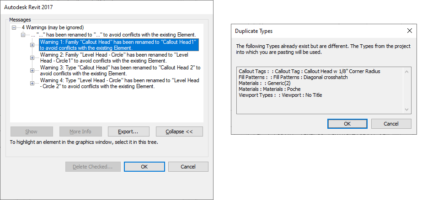The width and height of the screenshot is (438, 200).
Task: Expand the Warning 4 Level Head type node
Action: pyautogui.click(x=32, y=83)
